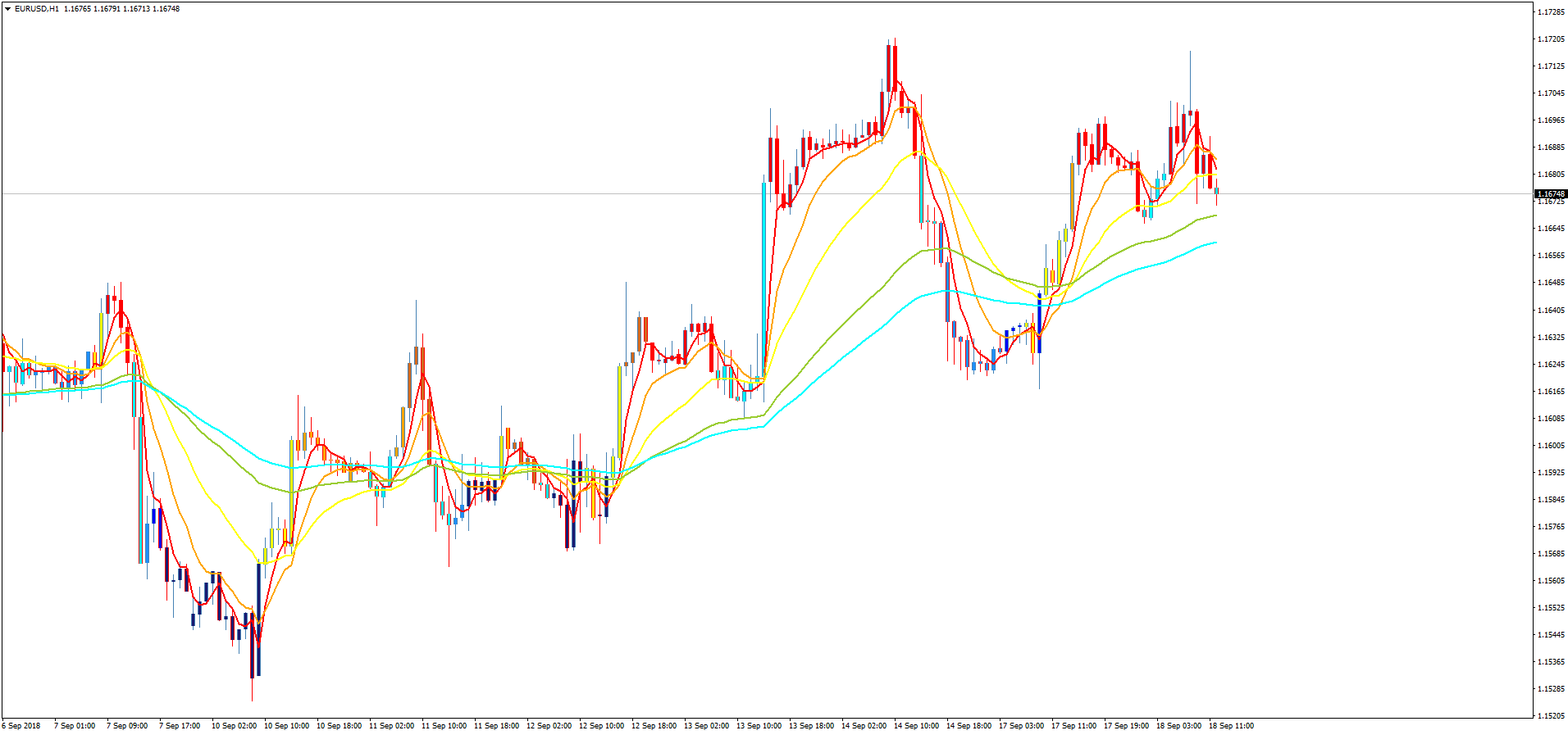Click the 13 Sep 10:00 time label
The width and height of the screenshot is (1568, 735).
[759, 726]
